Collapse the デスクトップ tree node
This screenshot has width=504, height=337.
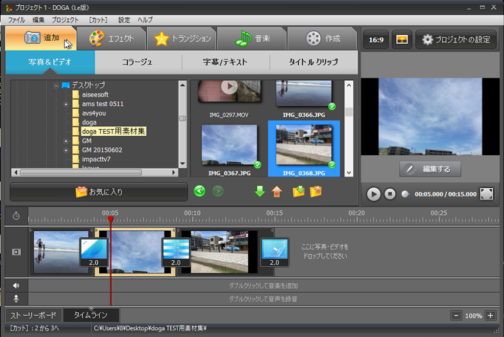(56, 86)
